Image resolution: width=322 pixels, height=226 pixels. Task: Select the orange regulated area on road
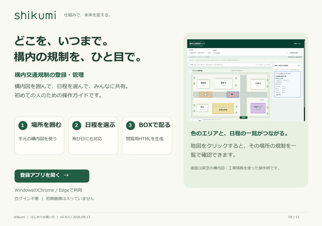[x=206, y=95]
